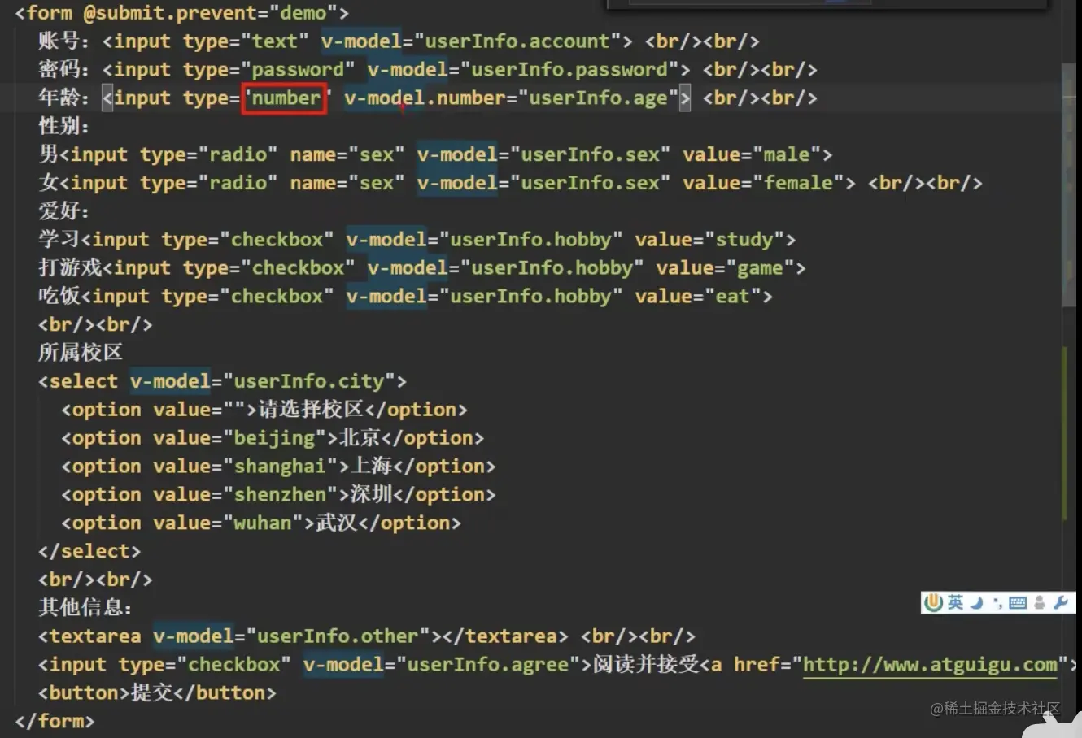The height and width of the screenshot is (738, 1082).
Task: Click type="password" on the 密码 line
Action: pyautogui.click(x=268, y=70)
